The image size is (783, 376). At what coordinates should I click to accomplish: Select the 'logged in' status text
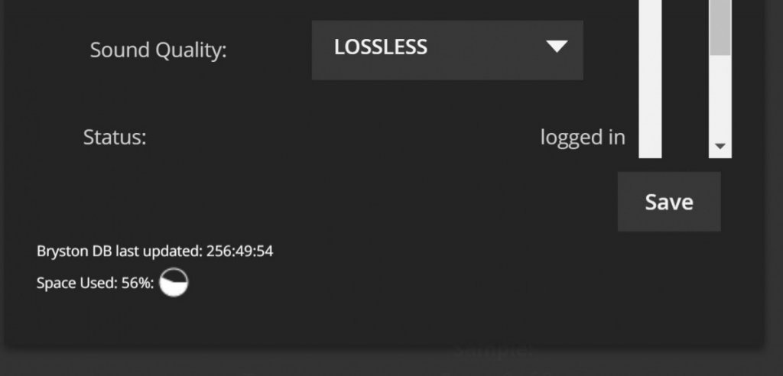click(x=583, y=138)
